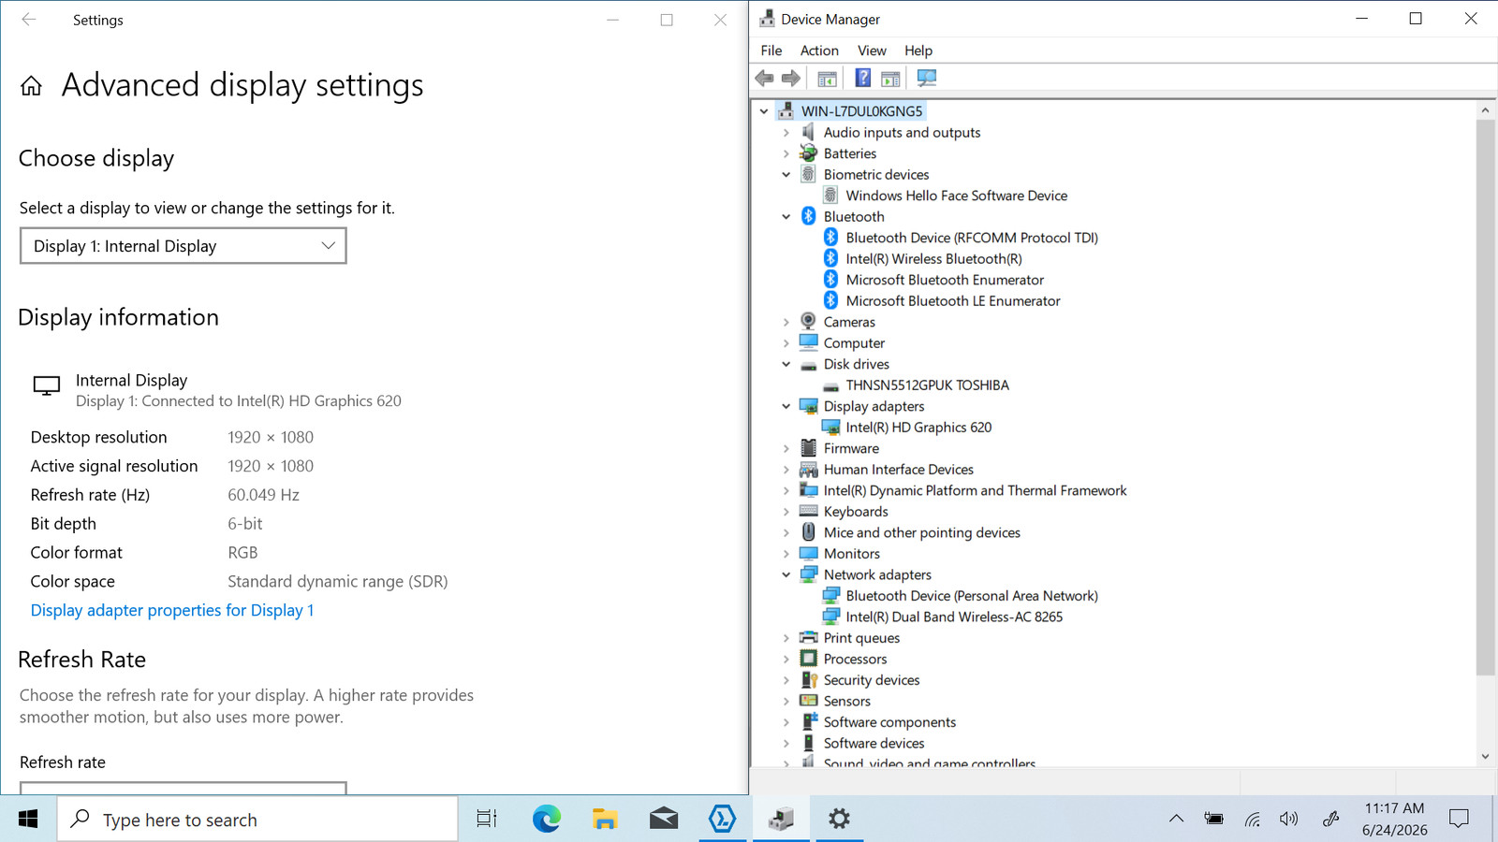This screenshot has height=842, width=1498.
Task: Select the Software components category
Action: pos(889,722)
